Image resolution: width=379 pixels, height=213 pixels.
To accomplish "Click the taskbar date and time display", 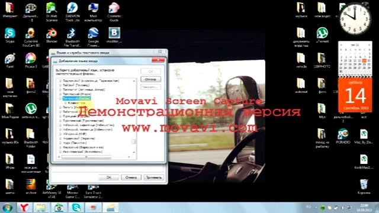I will [364, 208].
